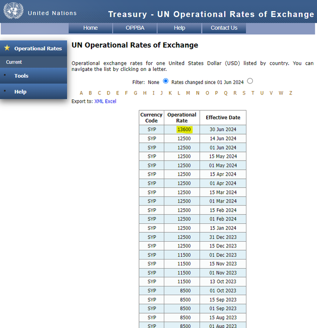Jump to countries starting with P

[216, 93]
